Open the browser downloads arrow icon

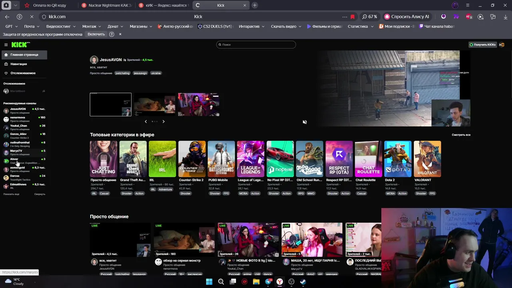[x=506, y=17]
